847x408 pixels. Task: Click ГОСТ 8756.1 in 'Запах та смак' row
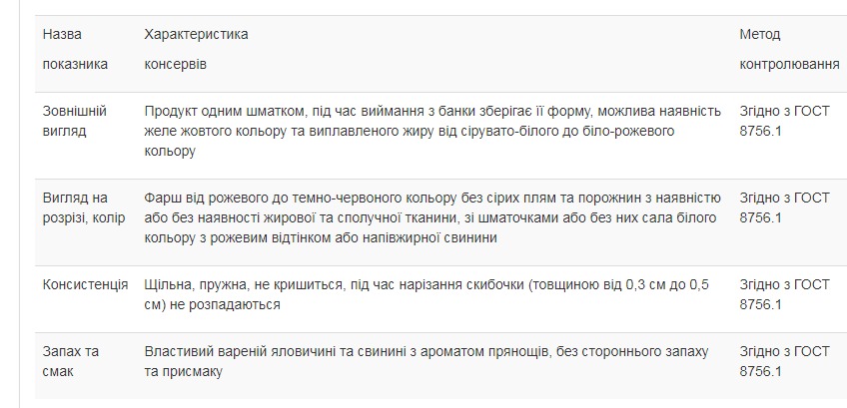click(x=784, y=362)
